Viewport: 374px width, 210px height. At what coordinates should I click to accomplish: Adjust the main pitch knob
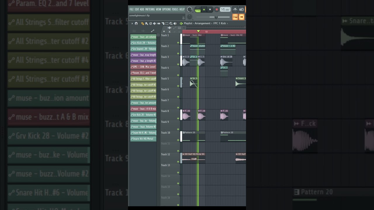(x=190, y=17)
